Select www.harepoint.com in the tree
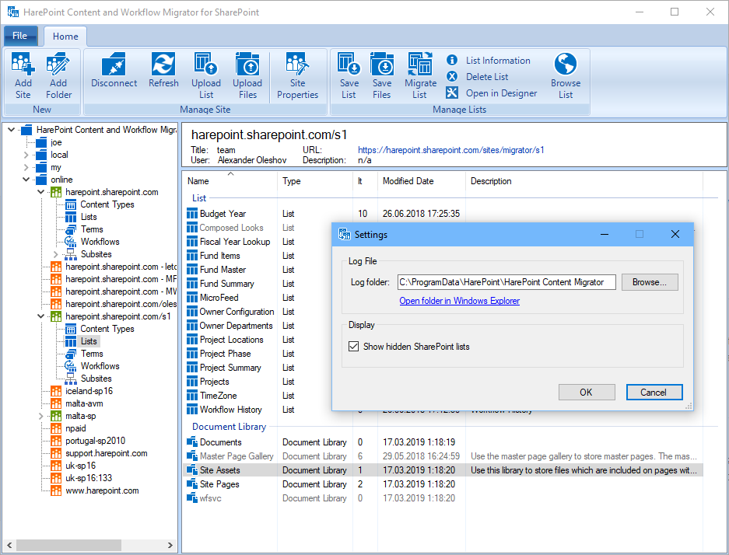Image resolution: width=729 pixels, height=555 pixels. point(102,490)
